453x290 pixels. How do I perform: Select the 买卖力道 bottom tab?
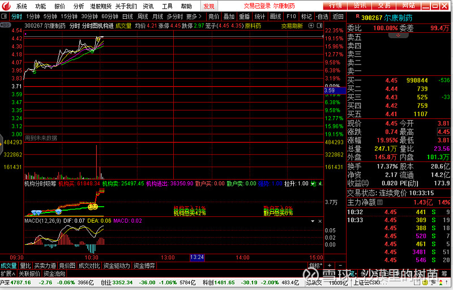(x=45, y=266)
